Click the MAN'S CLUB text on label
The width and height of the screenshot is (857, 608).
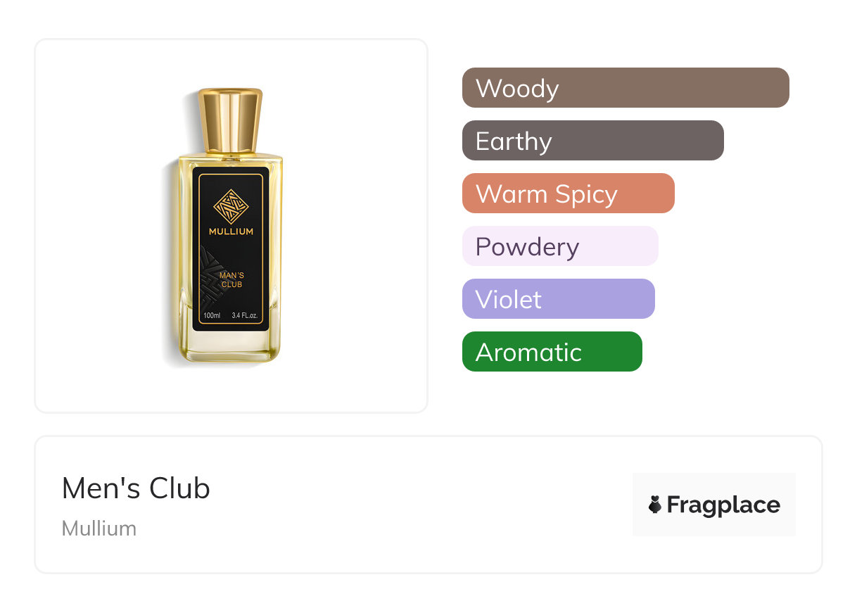pyautogui.click(x=231, y=281)
